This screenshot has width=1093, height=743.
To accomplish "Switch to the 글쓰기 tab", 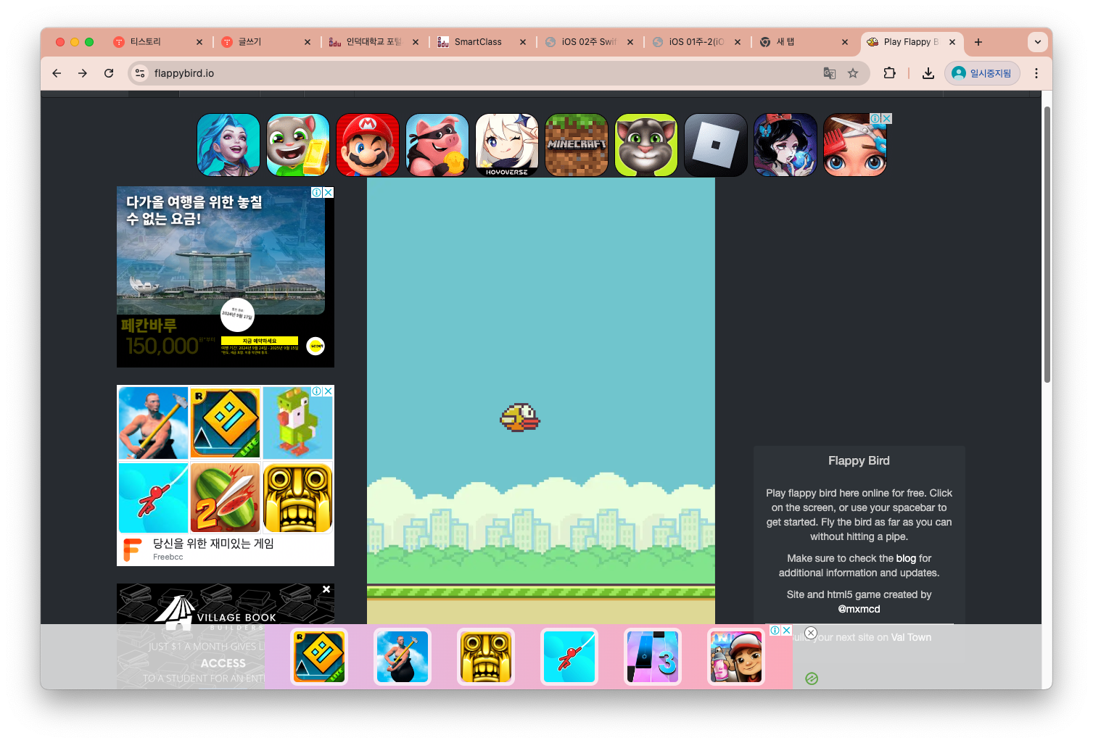I will pos(265,42).
